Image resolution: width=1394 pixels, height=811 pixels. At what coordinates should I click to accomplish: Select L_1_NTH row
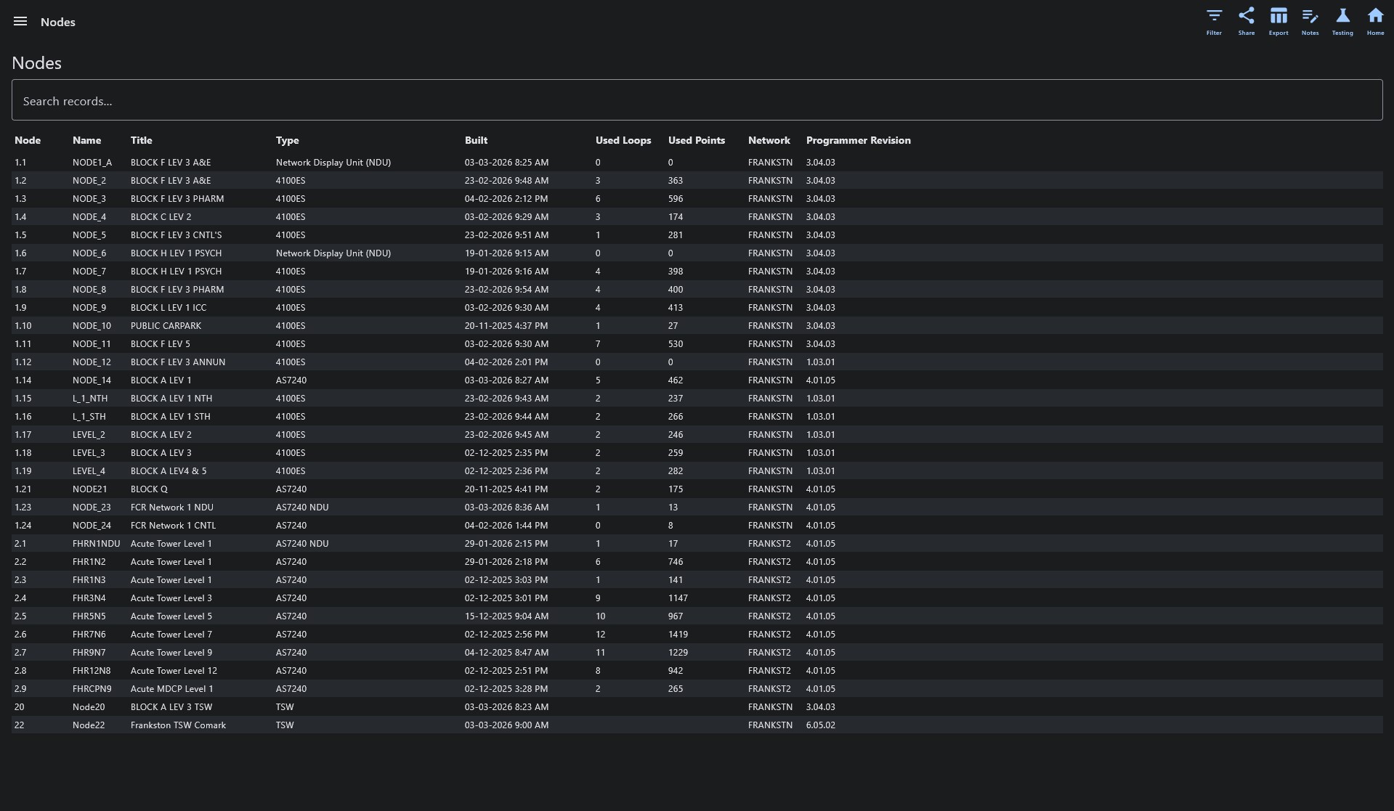click(x=697, y=399)
